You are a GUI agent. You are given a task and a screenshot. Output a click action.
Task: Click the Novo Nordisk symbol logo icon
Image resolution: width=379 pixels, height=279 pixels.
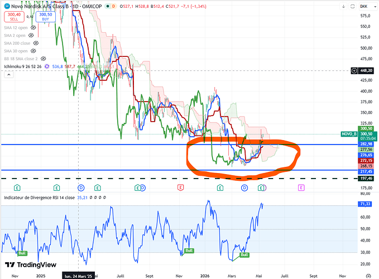click(x=7, y=6)
